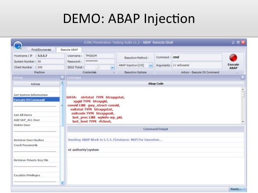Select Retrieve Private Key File action
Viewport: 258px width, 193px height.
[36, 160]
